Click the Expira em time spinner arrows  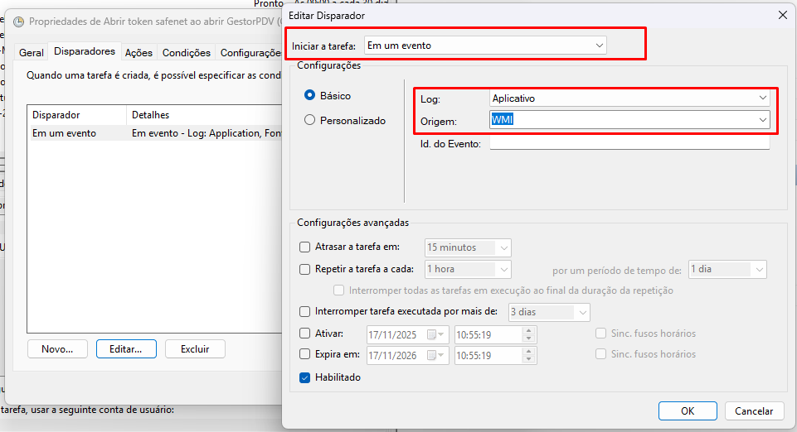pos(529,356)
